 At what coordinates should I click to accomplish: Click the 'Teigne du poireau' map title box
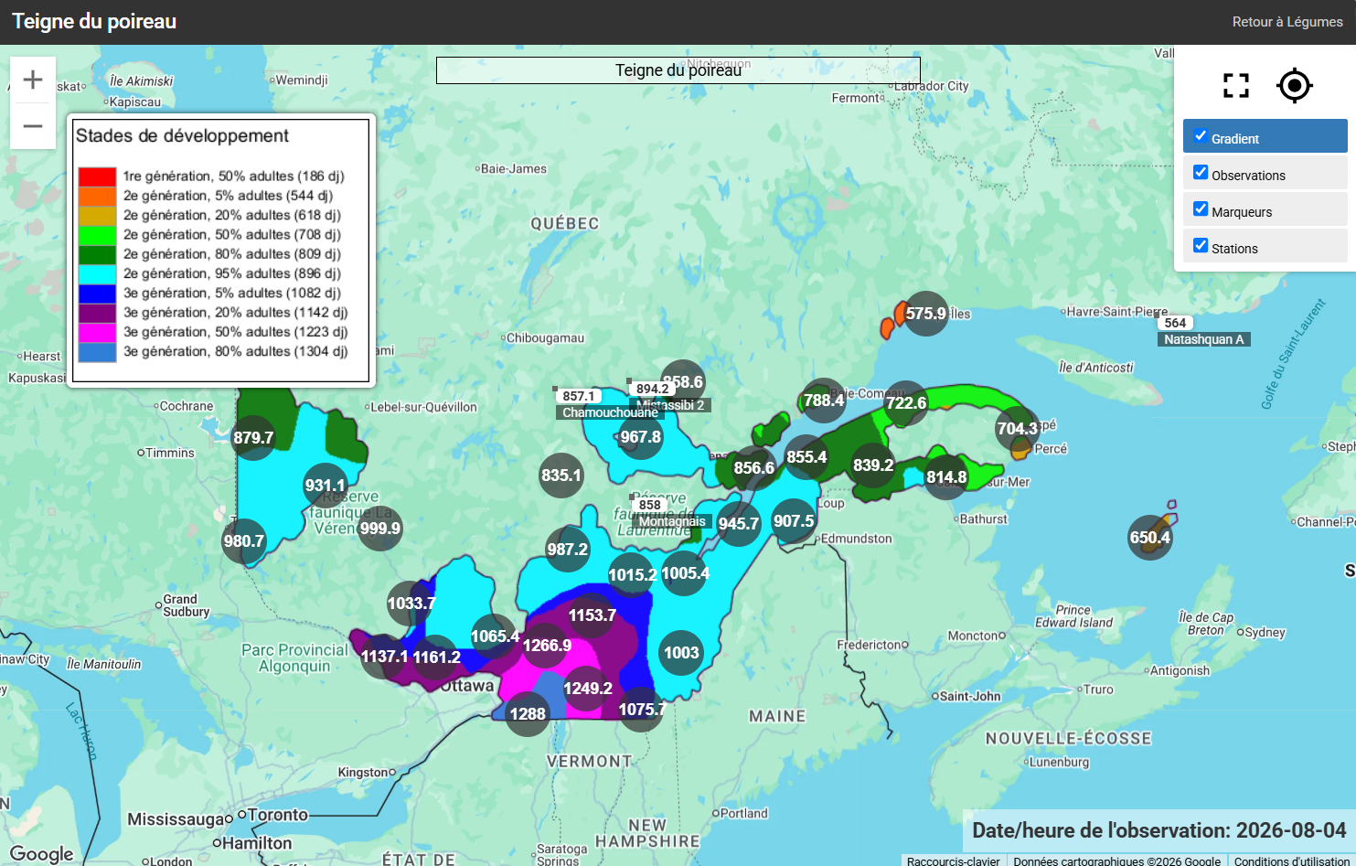point(678,70)
